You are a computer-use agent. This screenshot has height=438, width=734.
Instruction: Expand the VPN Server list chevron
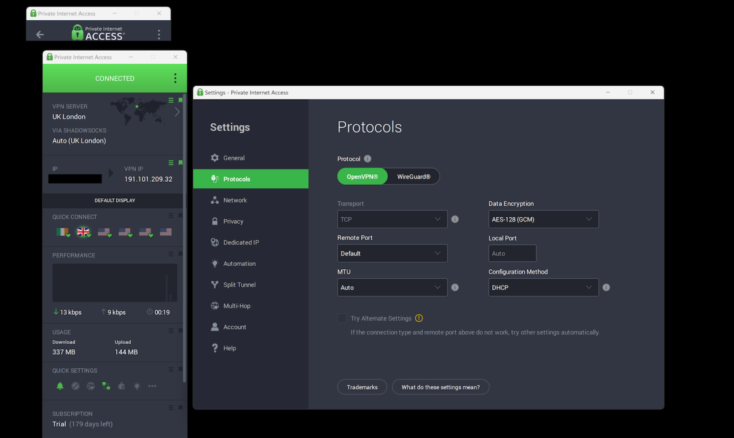coord(177,112)
